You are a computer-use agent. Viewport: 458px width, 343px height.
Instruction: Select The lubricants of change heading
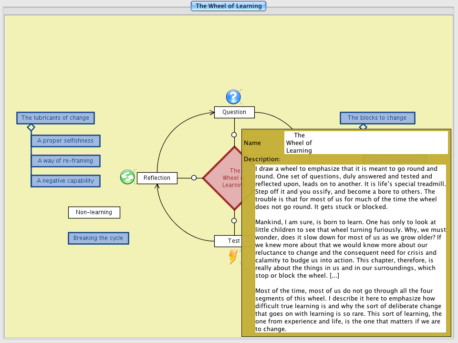55,118
